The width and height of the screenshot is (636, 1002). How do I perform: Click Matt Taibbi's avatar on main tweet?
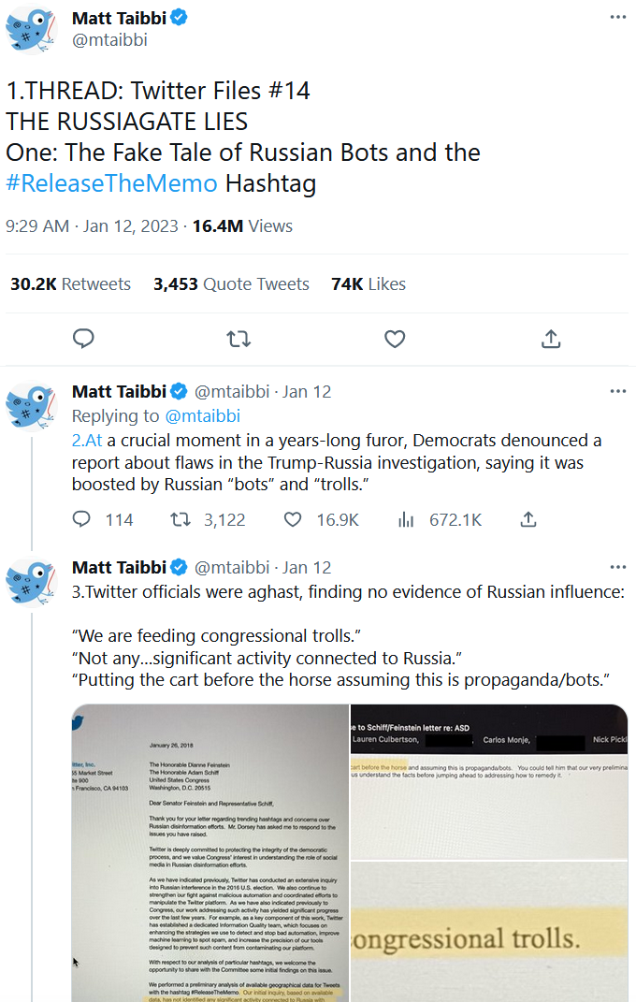33,30
